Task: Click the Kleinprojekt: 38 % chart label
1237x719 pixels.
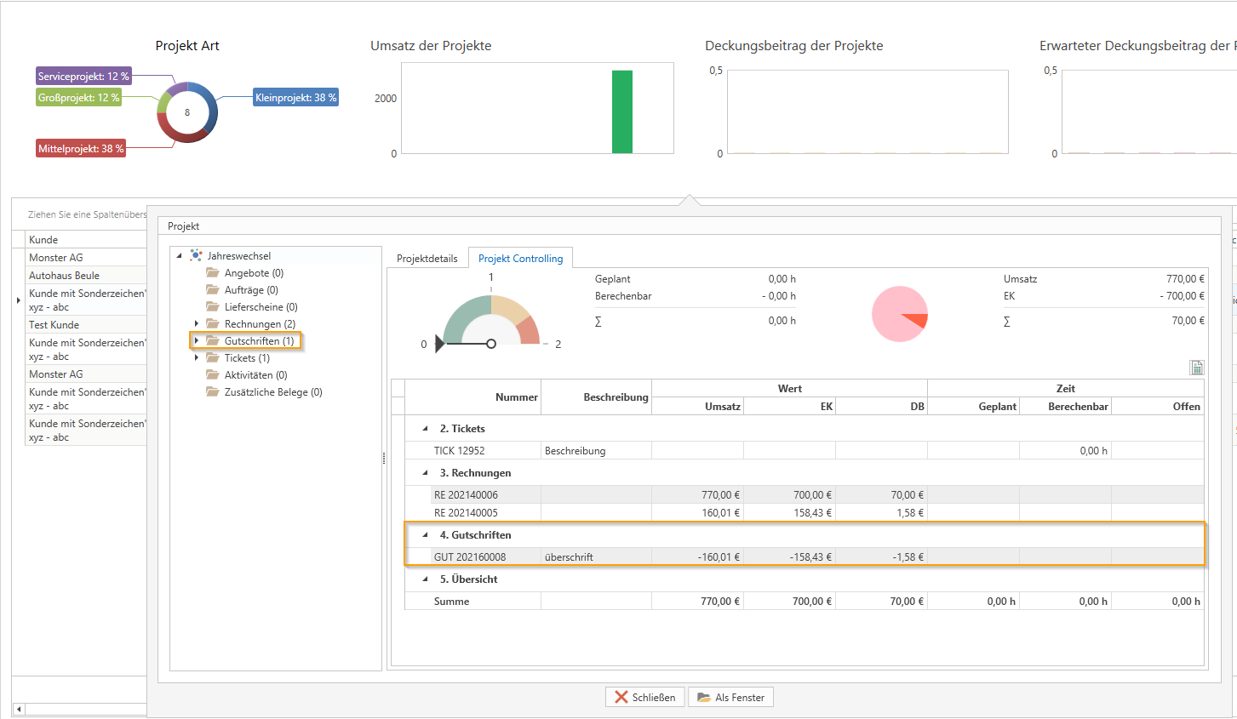Action: pyautogui.click(x=295, y=98)
